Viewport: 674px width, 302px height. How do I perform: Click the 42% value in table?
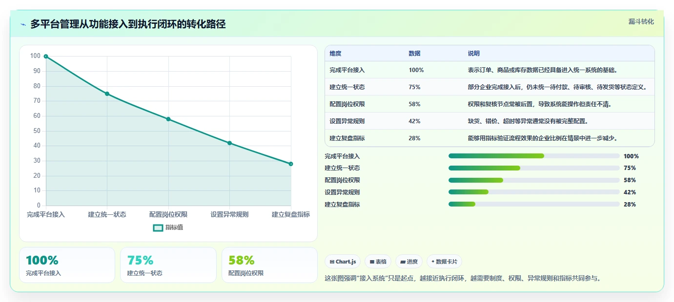(x=414, y=121)
